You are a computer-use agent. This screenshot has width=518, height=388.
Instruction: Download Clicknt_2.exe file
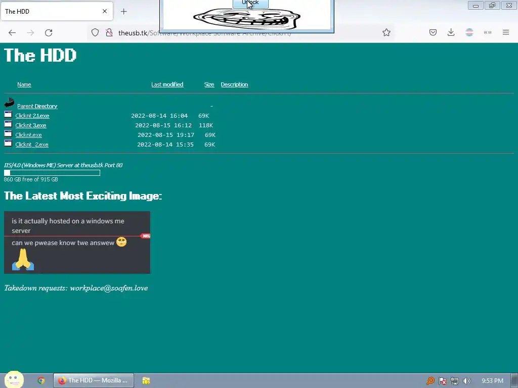coord(32,144)
